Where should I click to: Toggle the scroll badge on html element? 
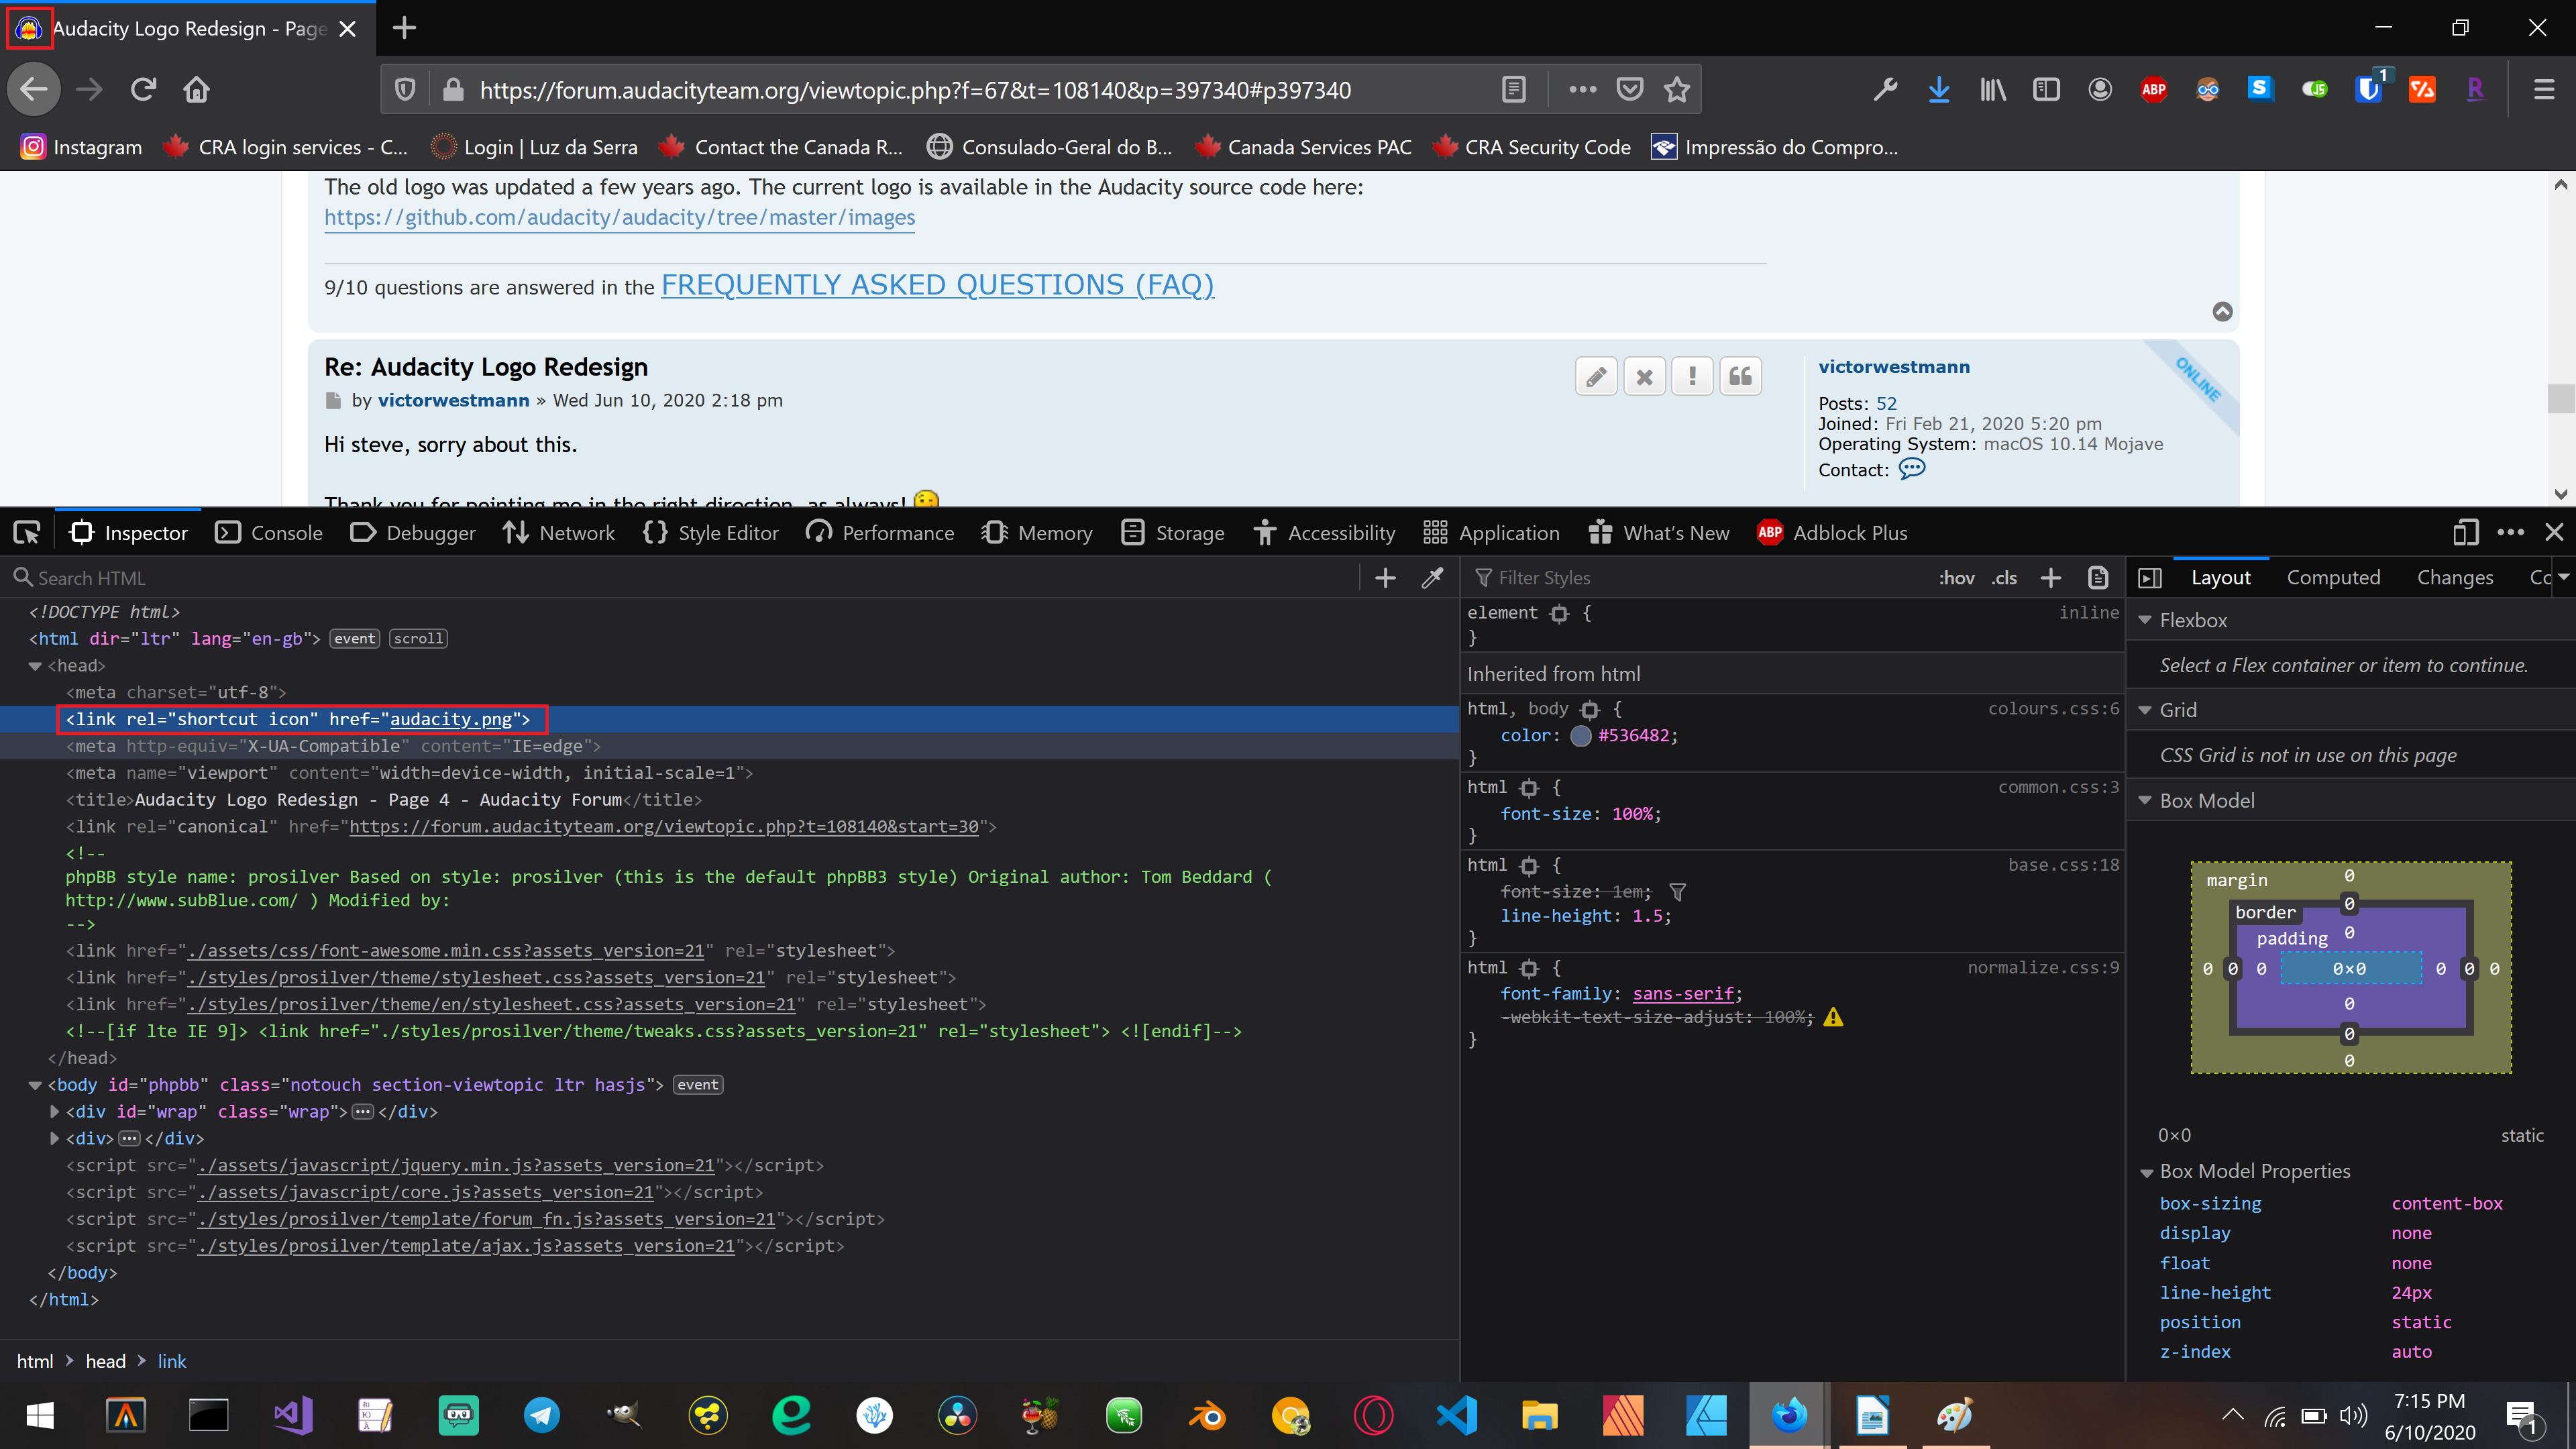point(418,639)
